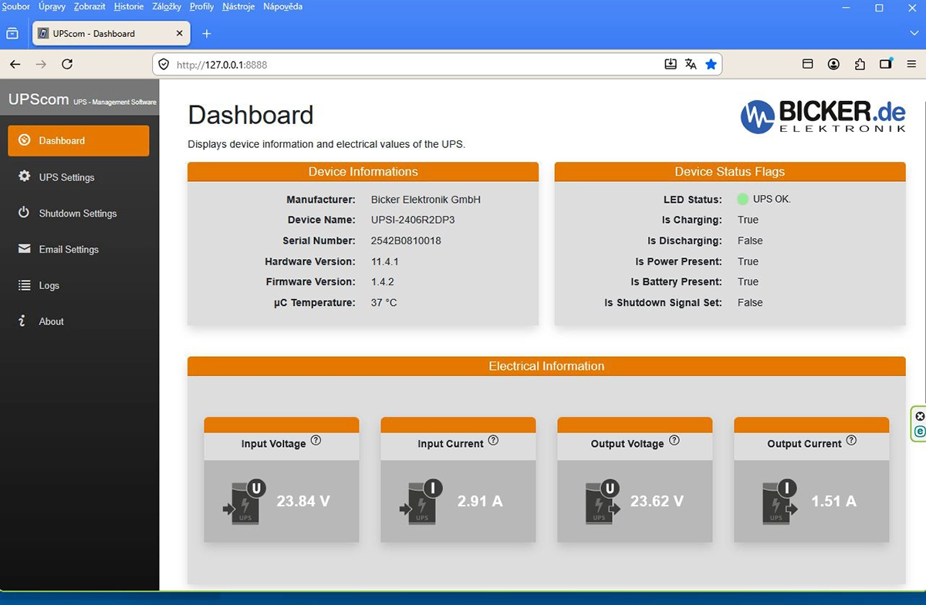Open the Historie menu
The image size is (926, 605).
tap(128, 7)
